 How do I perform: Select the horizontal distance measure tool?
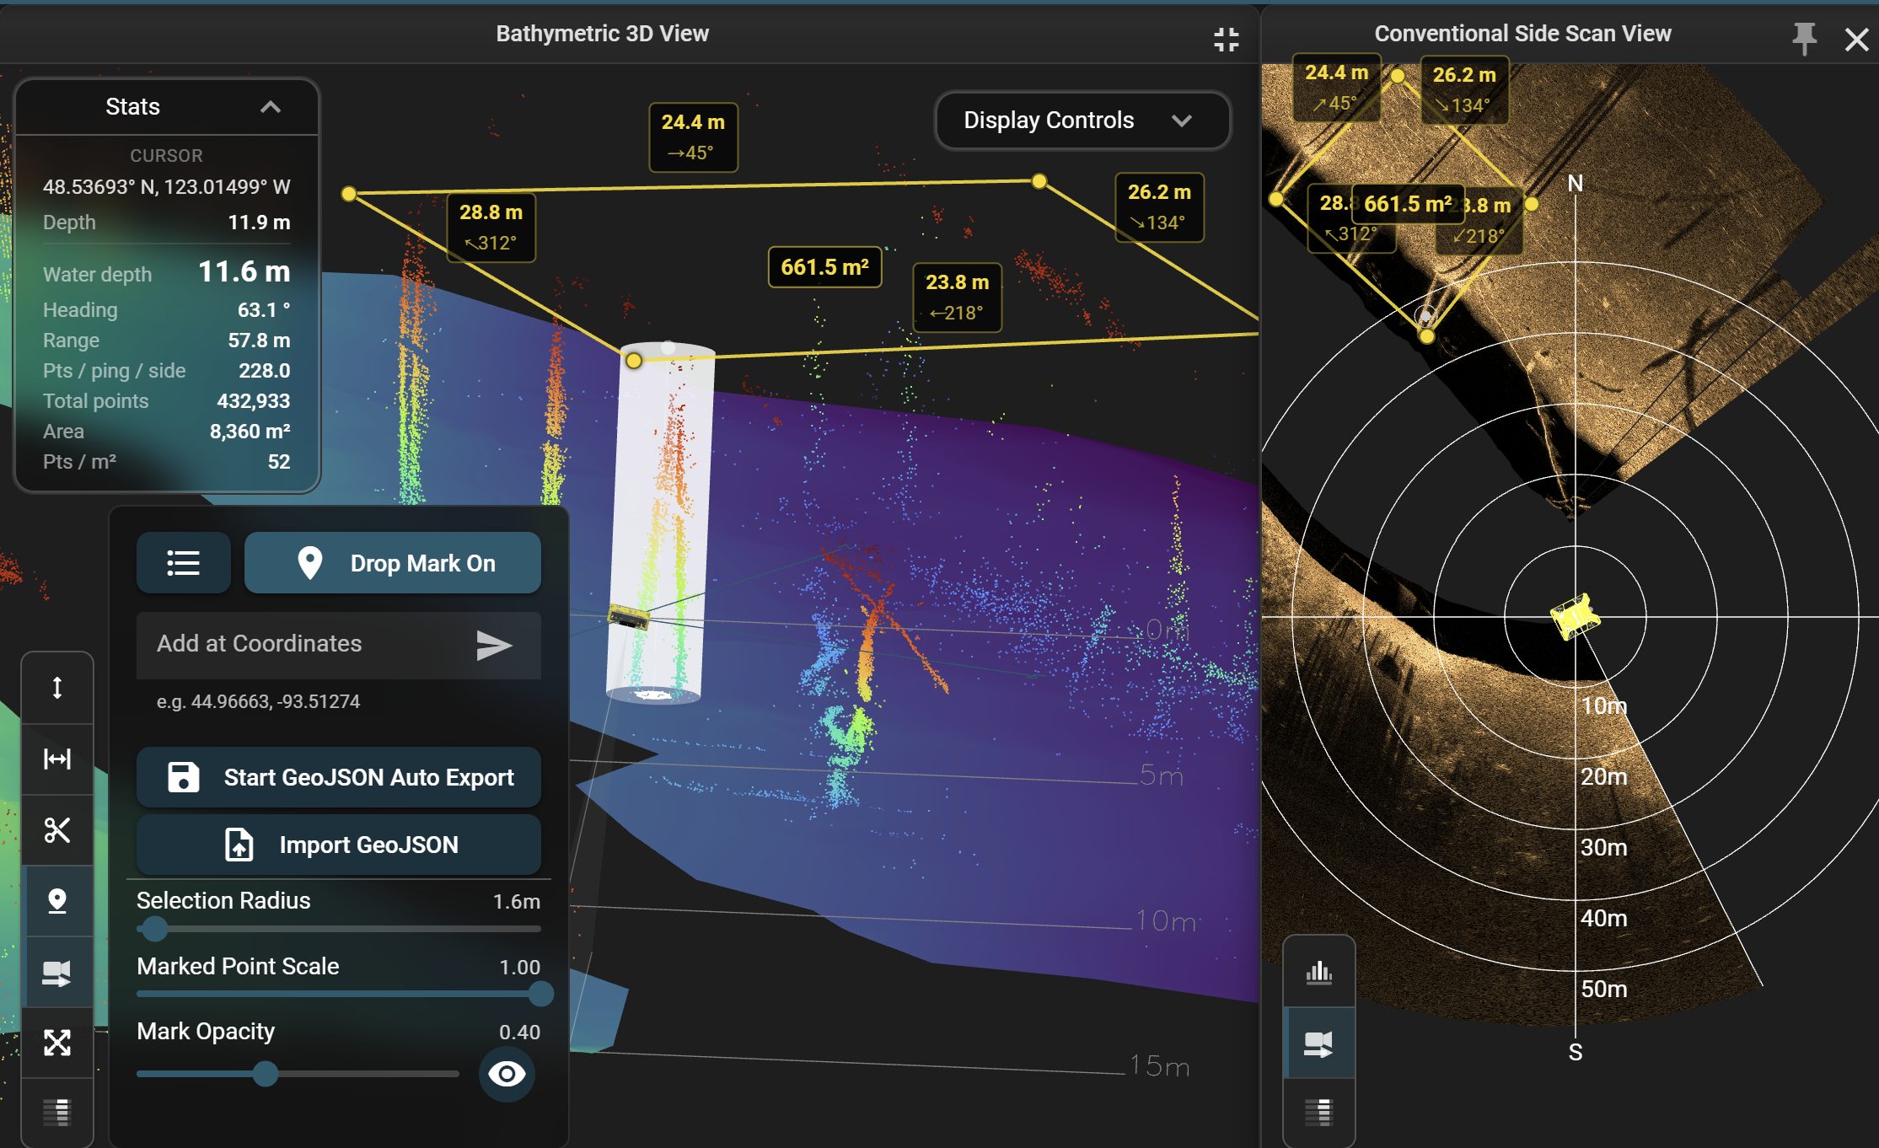57,759
